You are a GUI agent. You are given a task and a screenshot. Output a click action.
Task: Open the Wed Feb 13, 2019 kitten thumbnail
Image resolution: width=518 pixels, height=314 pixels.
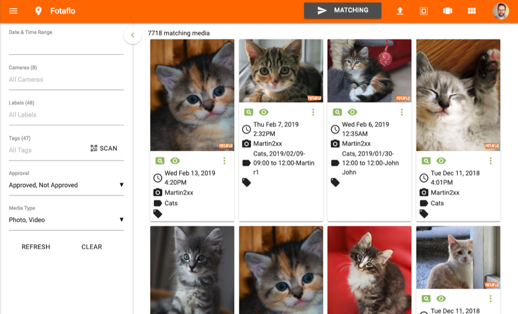pos(192,95)
